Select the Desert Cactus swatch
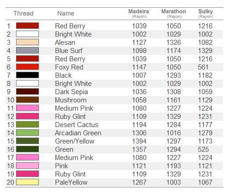 click(x=27, y=124)
